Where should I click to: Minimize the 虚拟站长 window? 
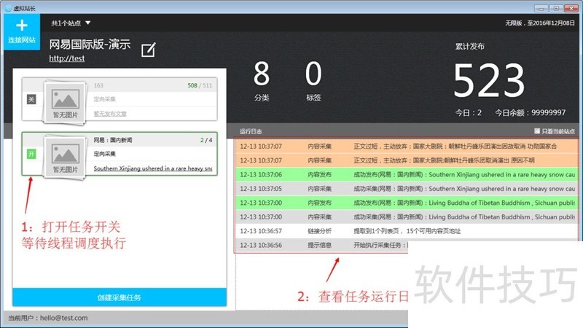tap(541, 8)
